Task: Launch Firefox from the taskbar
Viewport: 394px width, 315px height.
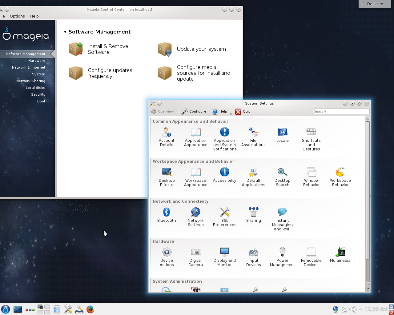Action: pos(90,309)
